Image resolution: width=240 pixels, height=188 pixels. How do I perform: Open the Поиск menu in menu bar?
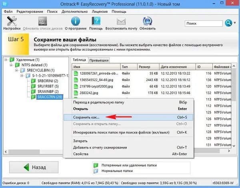[52, 12]
